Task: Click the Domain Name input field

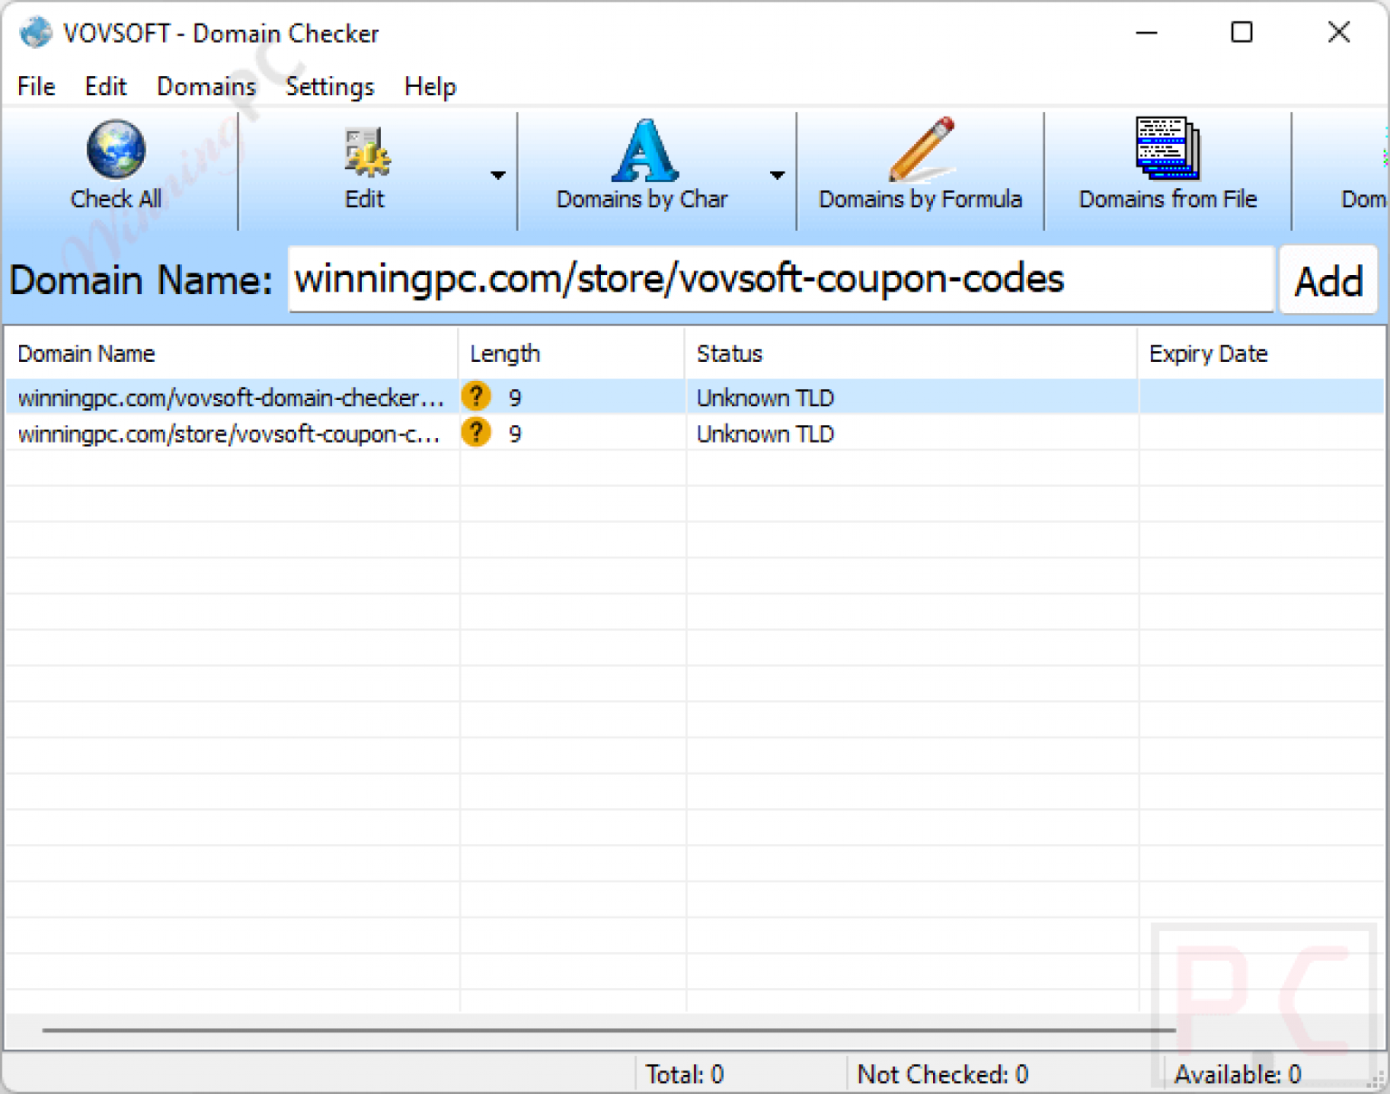Action: click(778, 280)
